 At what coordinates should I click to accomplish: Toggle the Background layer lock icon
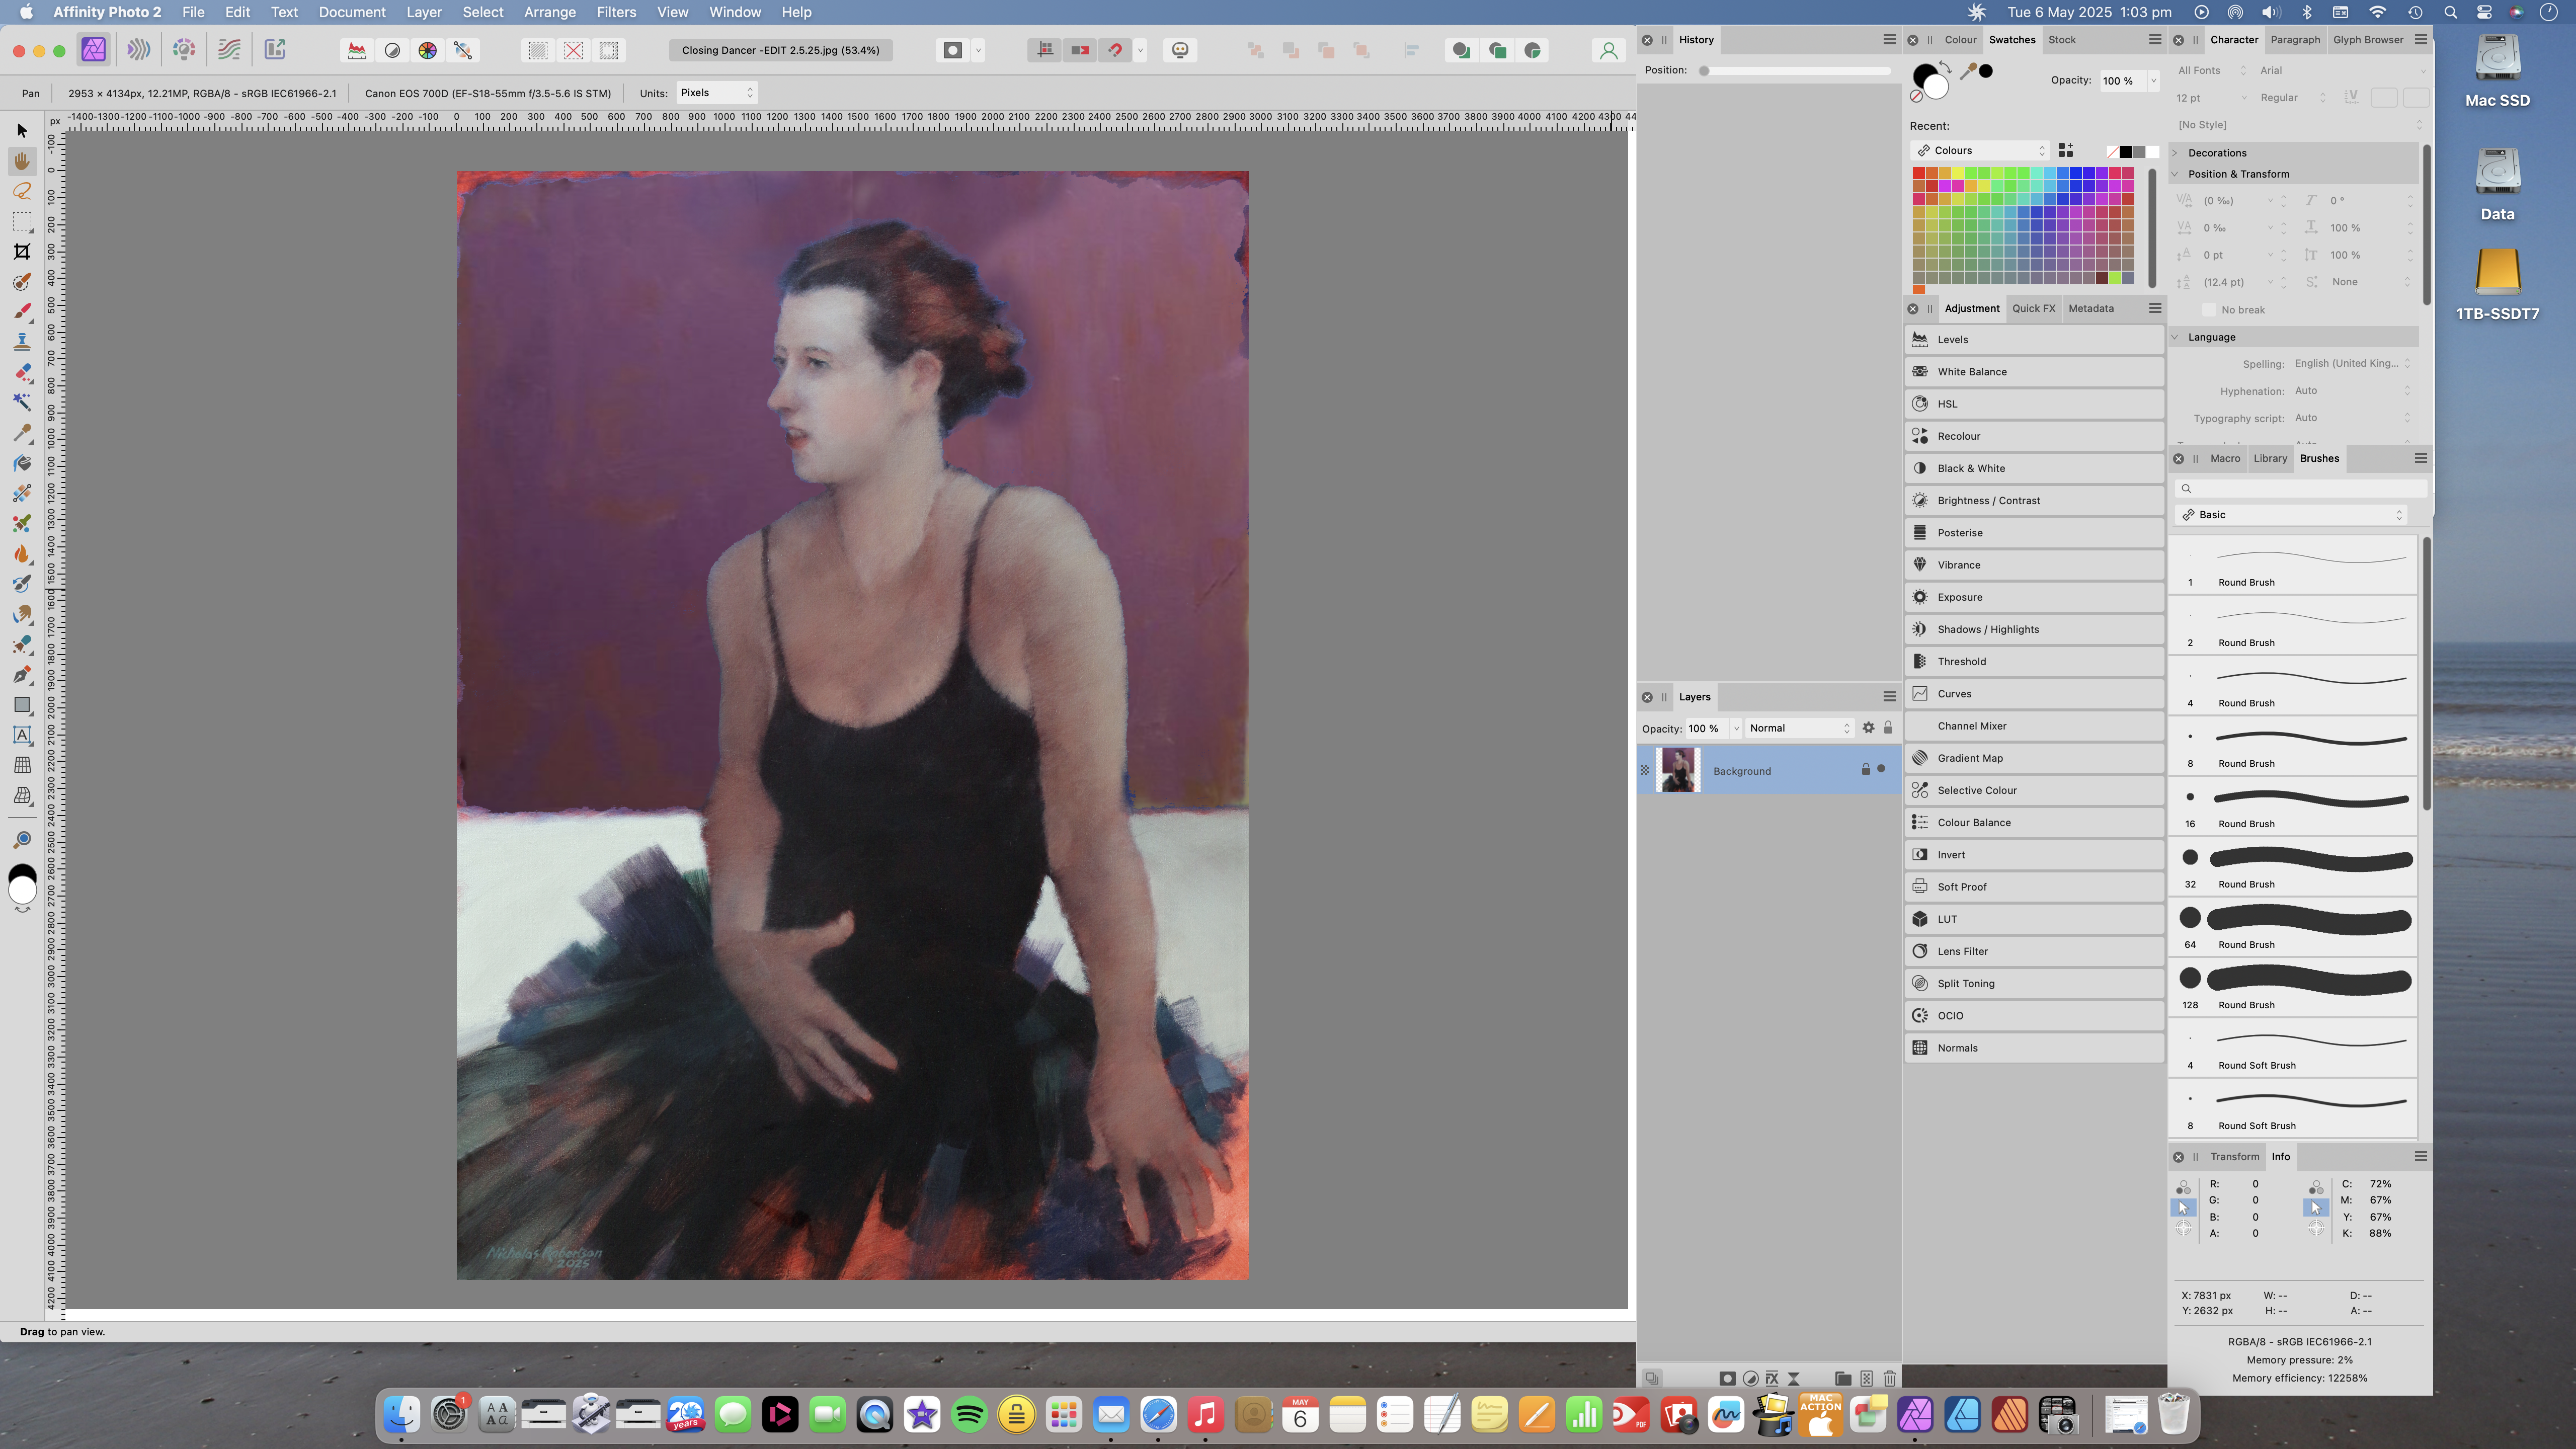tap(1865, 769)
